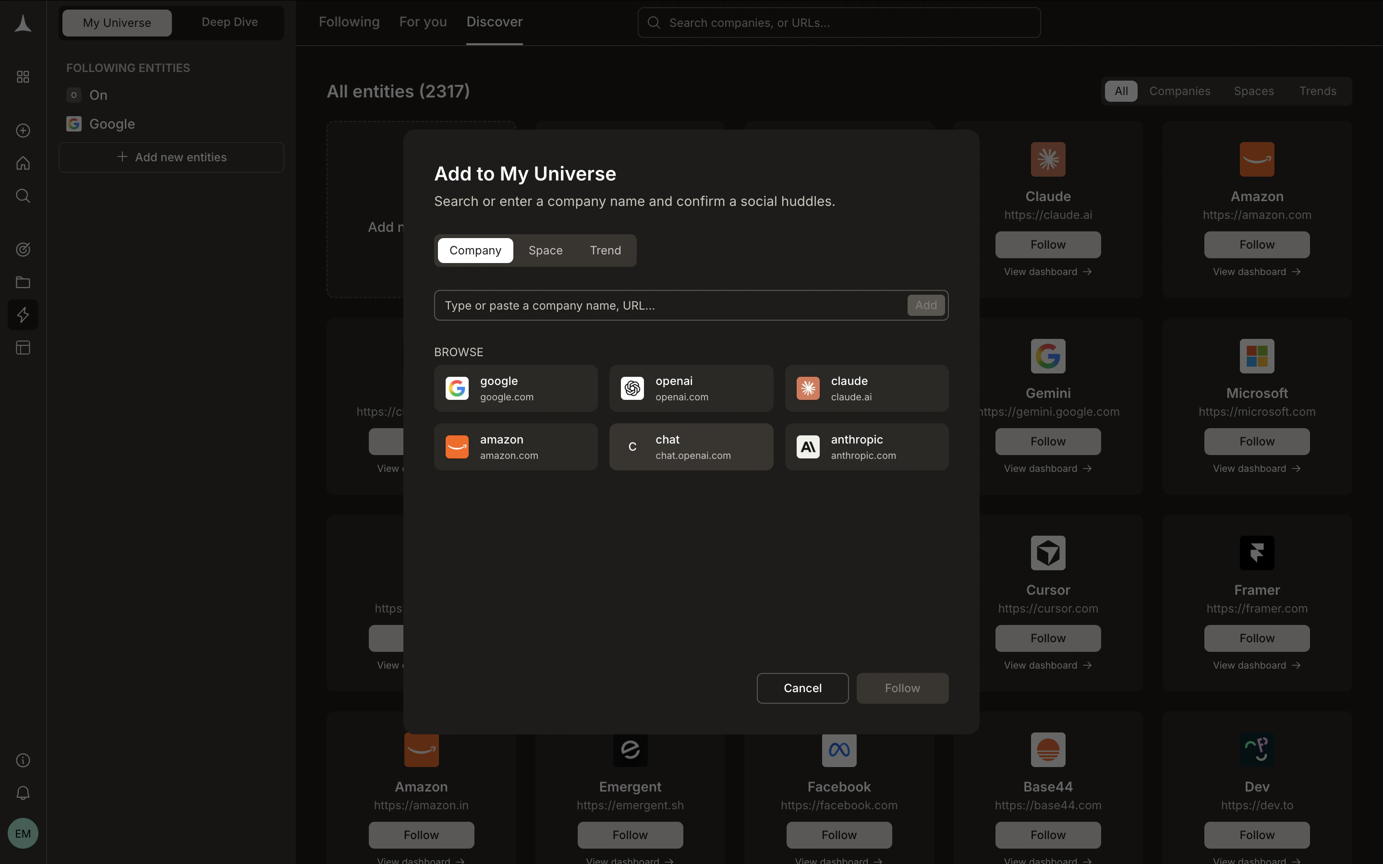Follow the Framer entity
Screen dimensions: 1383x864
(x=1257, y=638)
